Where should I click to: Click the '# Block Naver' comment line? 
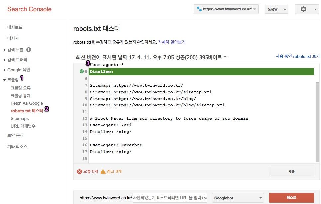click(x=169, y=118)
